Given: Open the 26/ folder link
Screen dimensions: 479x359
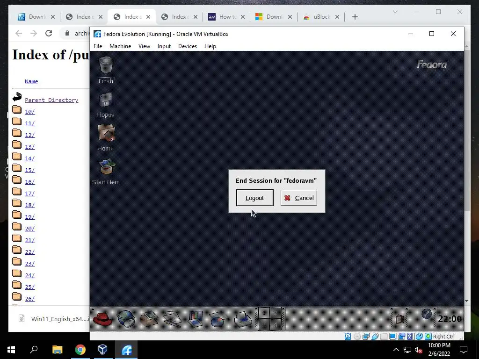Looking at the screenshot, I should click(29, 299).
